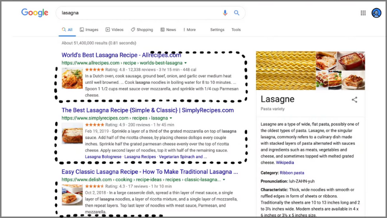The height and width of the screenshot is (218, 387).
Task: Open the Google apps grid
Action: (363, 13)
